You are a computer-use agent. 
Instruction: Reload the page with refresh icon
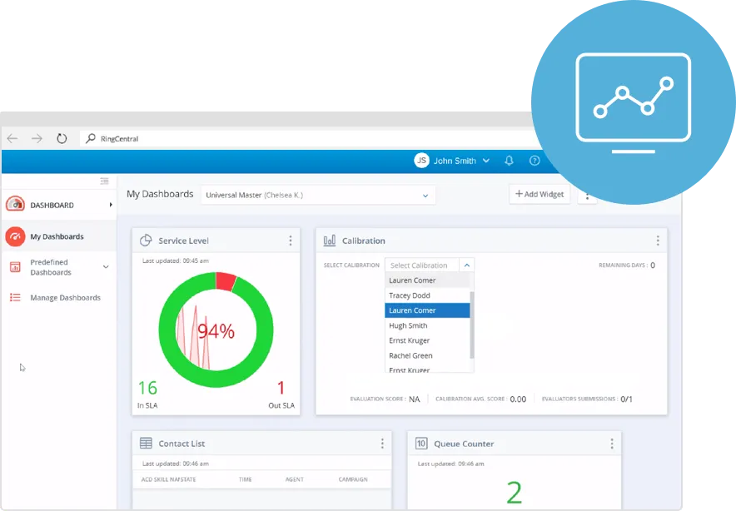click(62, 139)
